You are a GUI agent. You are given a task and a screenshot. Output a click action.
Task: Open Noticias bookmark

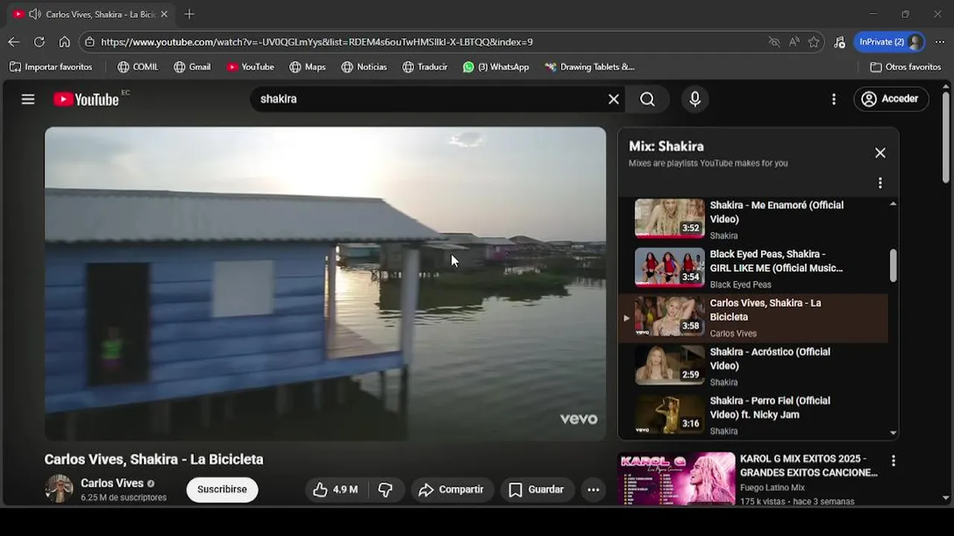tap(364, 67)
